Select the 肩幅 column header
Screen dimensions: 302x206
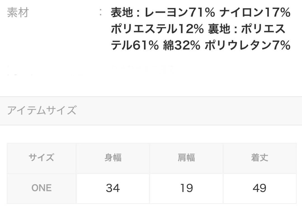(x=186, y=158)
